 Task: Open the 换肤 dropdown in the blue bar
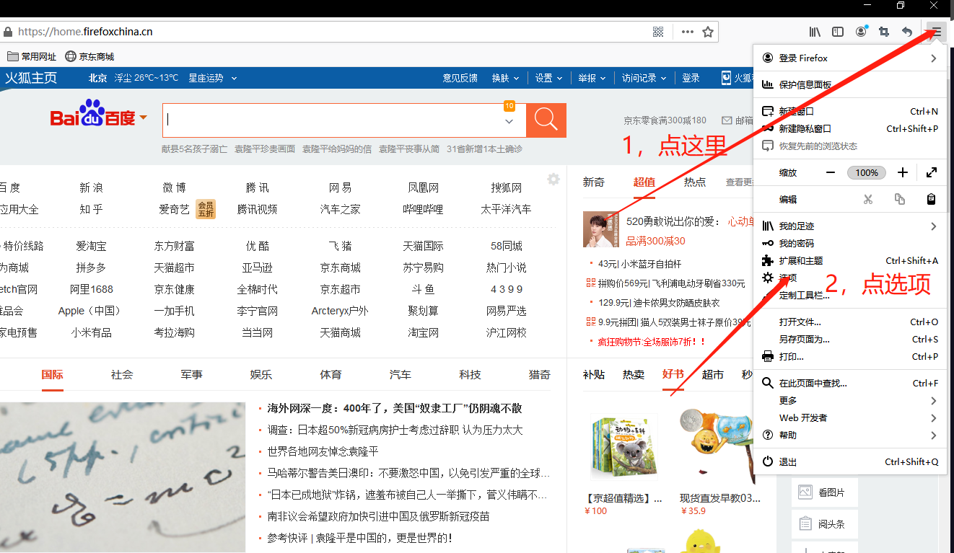pyautogui.click(x=505, y=78)
